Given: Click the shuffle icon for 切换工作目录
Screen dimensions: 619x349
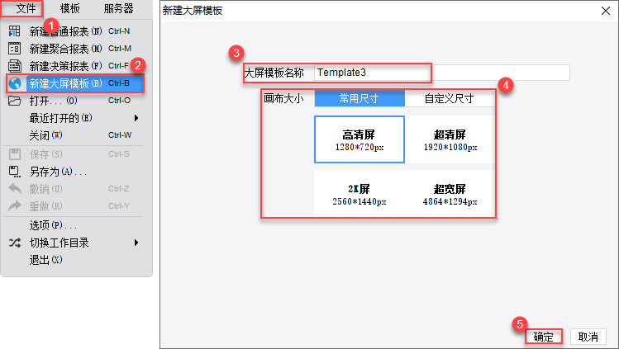Looking at the screenshot, I should click(x=15, y=243).
